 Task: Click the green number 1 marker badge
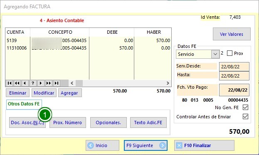point(45,115)
